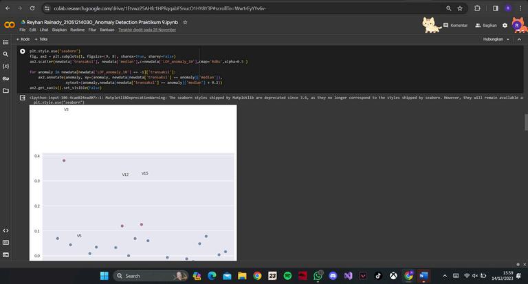Open the Edit menu

pyautogui.click(x=32, y=30)
